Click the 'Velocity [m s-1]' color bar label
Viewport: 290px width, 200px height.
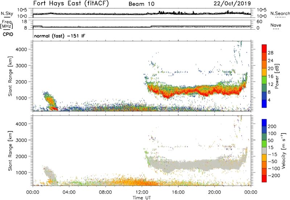tap(283, 151)
